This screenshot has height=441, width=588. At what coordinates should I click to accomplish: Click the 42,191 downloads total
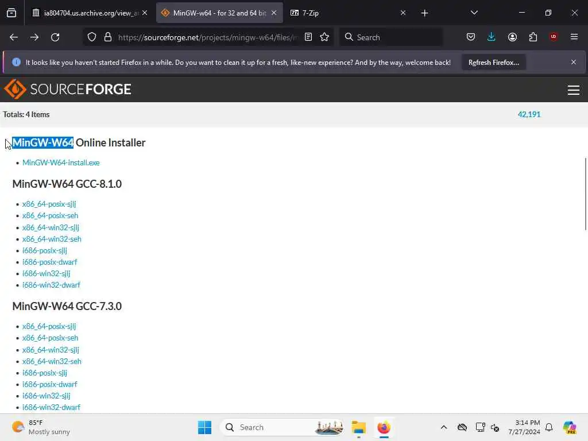tap(529, 114)
